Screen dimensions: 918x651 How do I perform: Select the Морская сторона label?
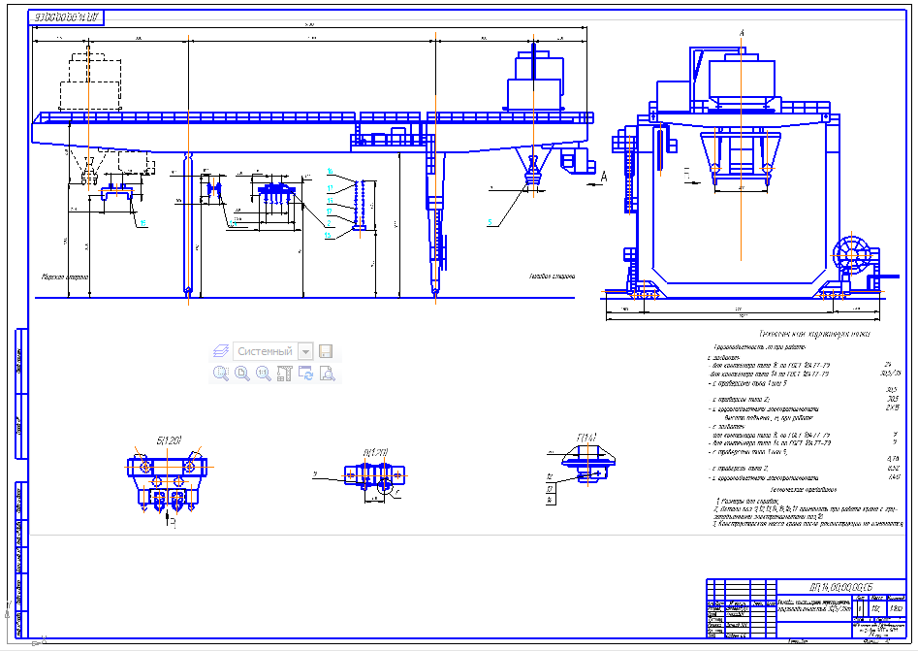65,277
